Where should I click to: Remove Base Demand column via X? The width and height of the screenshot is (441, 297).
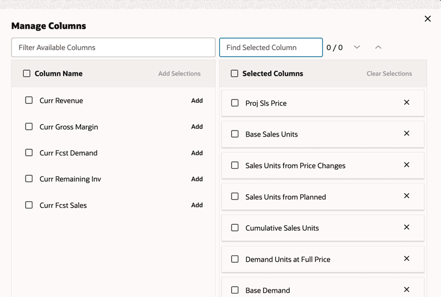(x=406, y=289)
